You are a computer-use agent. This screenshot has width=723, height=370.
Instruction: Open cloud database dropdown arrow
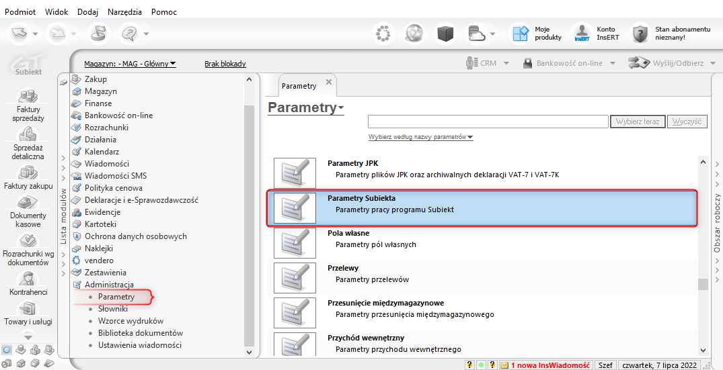click(492, 34)
